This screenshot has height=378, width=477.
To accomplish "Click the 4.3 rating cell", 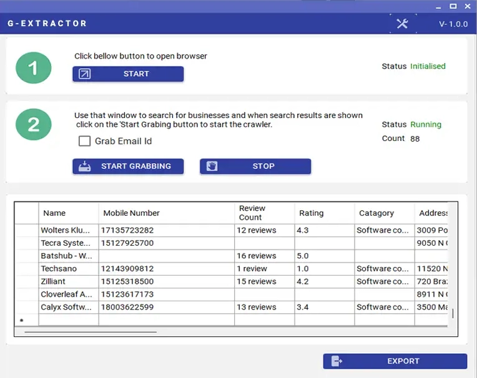I will 324,230.
